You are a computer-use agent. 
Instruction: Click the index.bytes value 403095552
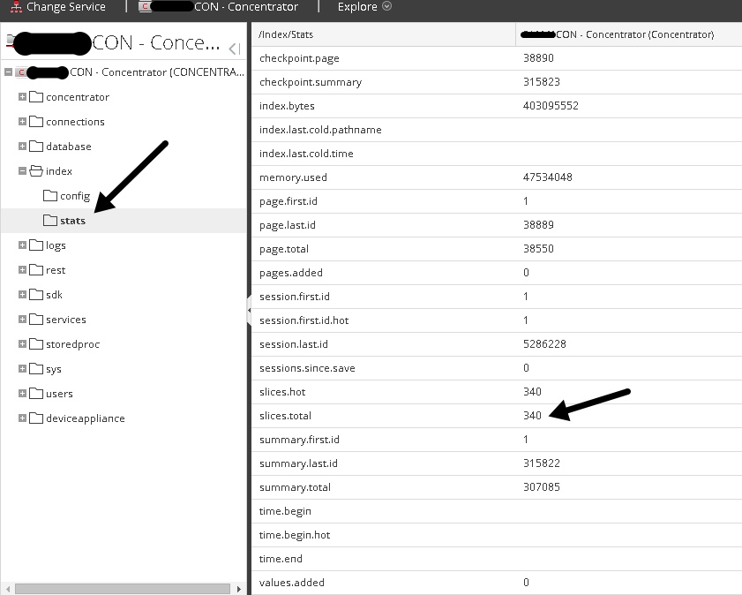[551, 106]
